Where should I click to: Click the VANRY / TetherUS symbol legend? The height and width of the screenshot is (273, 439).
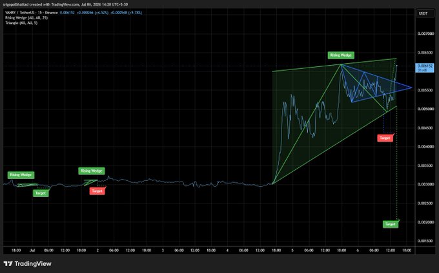[x=32, y=13]
